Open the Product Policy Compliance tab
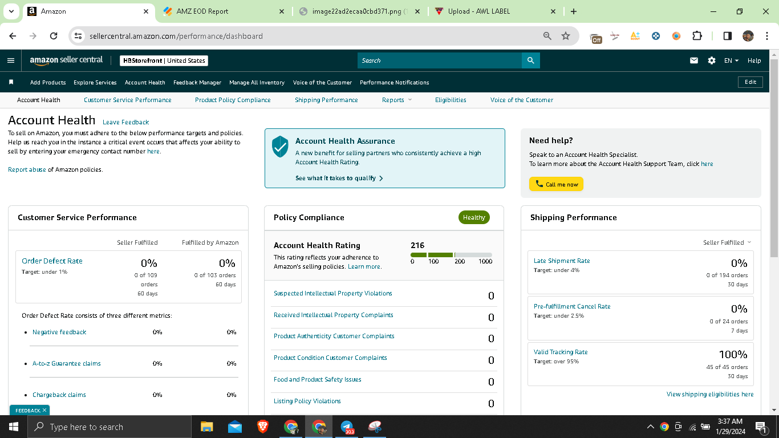 tap(233, 100)
